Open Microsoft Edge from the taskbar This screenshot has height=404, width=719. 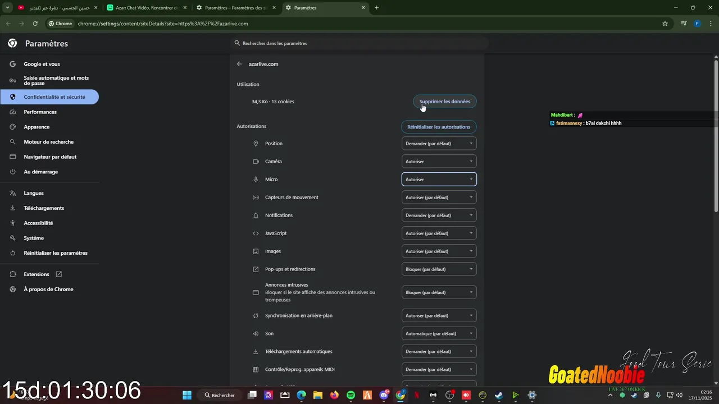(302, 395)
